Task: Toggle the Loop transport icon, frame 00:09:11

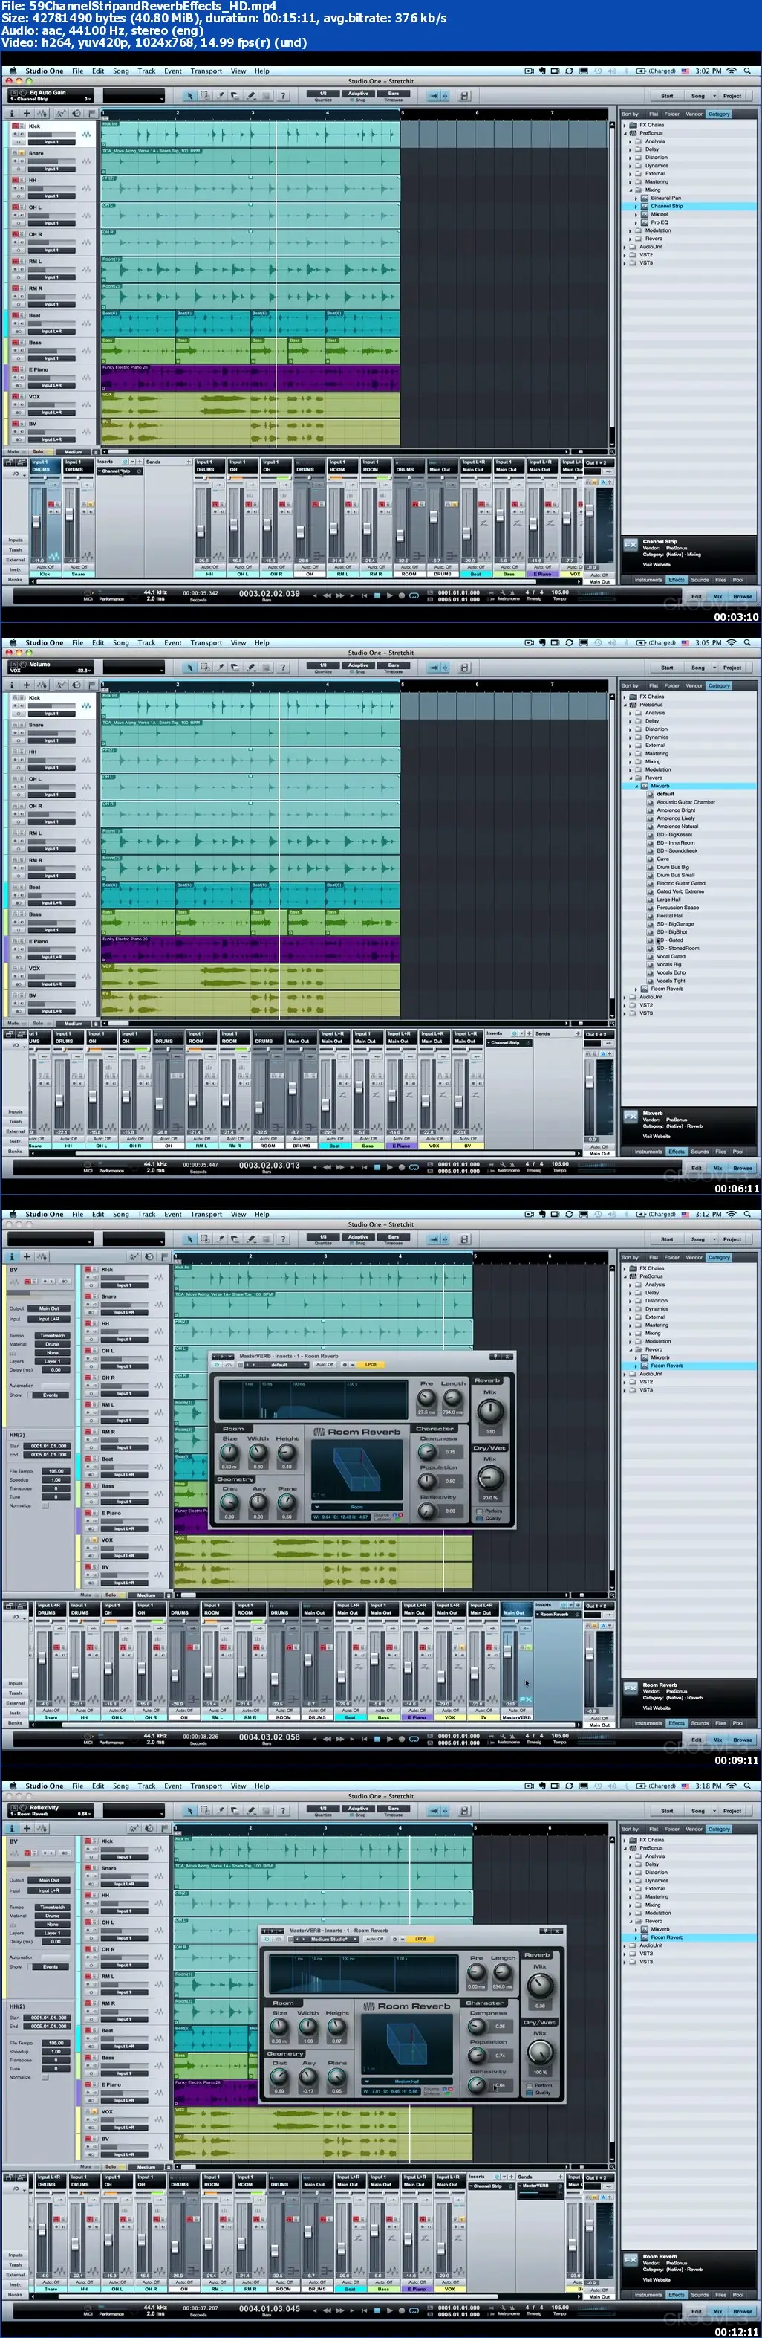Action: pyautogui.click(x=414, y=1739)
